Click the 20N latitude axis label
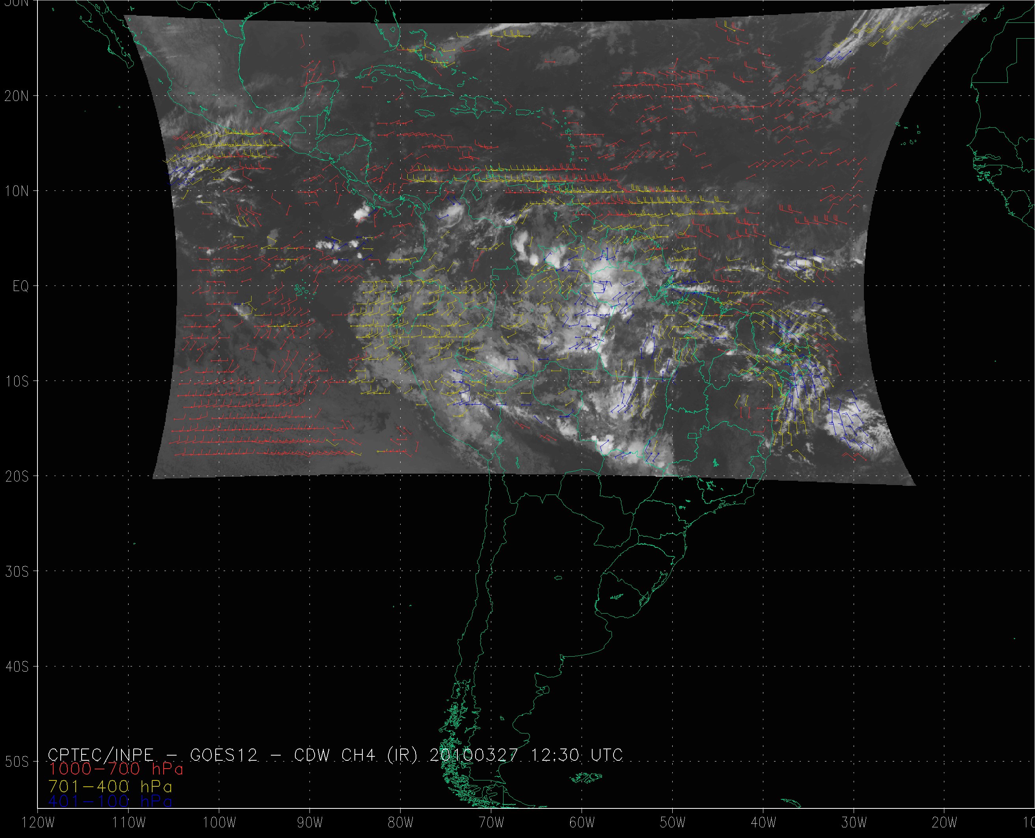This screenshot has width=1035, height=838. pos(17,96)
